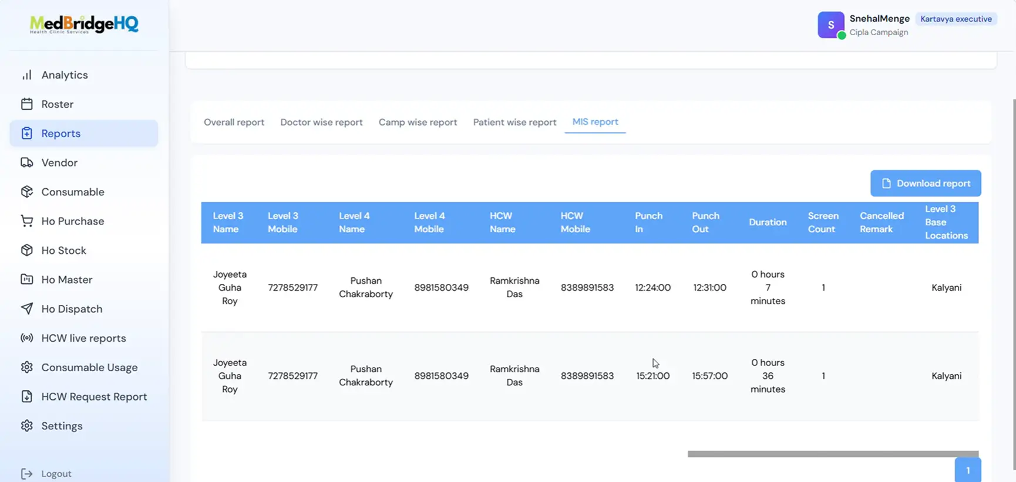
Task: Click the 0 hours 7 minutes duration
Action: 768,288
